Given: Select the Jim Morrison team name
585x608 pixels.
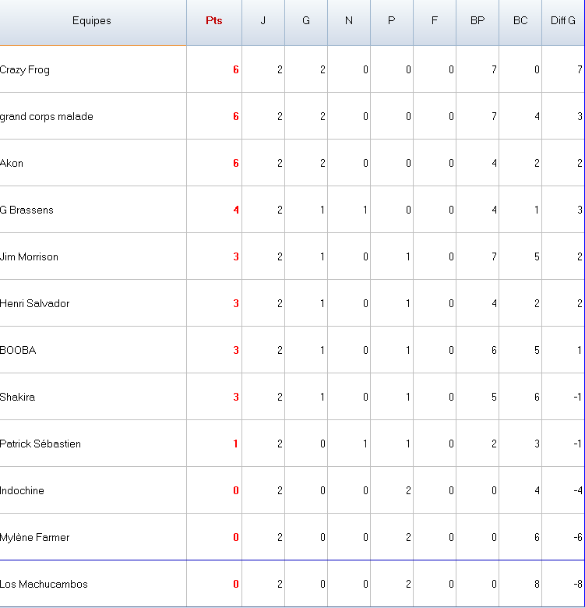Looking at the screenshot, I should click(29, 256).
